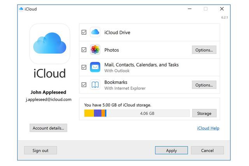Open the iCloud Help link
Viewport: 249px width, 166px height.
208,128
